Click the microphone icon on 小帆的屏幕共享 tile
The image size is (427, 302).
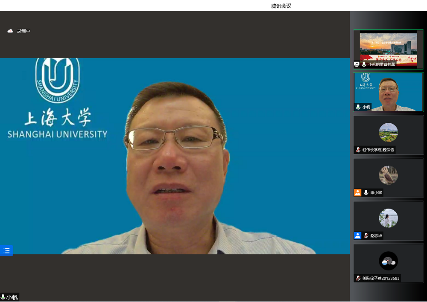(364, 64)
